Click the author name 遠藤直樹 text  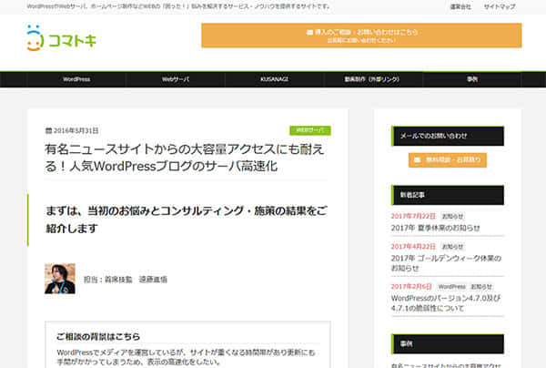tap(153, 280)
